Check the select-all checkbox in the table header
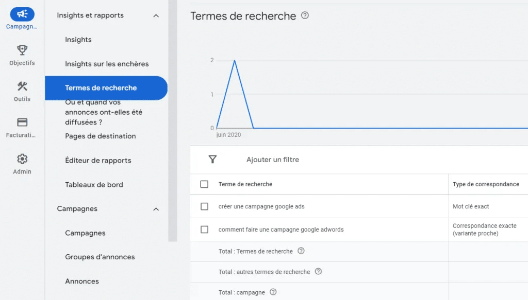Viewport: 528px width, 300px height. coord(204,184)
